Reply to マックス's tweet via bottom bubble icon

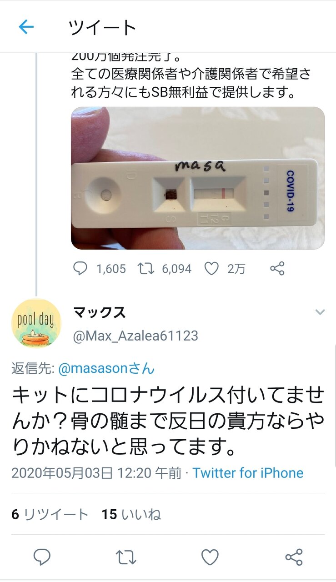click(x=42, y=557)
